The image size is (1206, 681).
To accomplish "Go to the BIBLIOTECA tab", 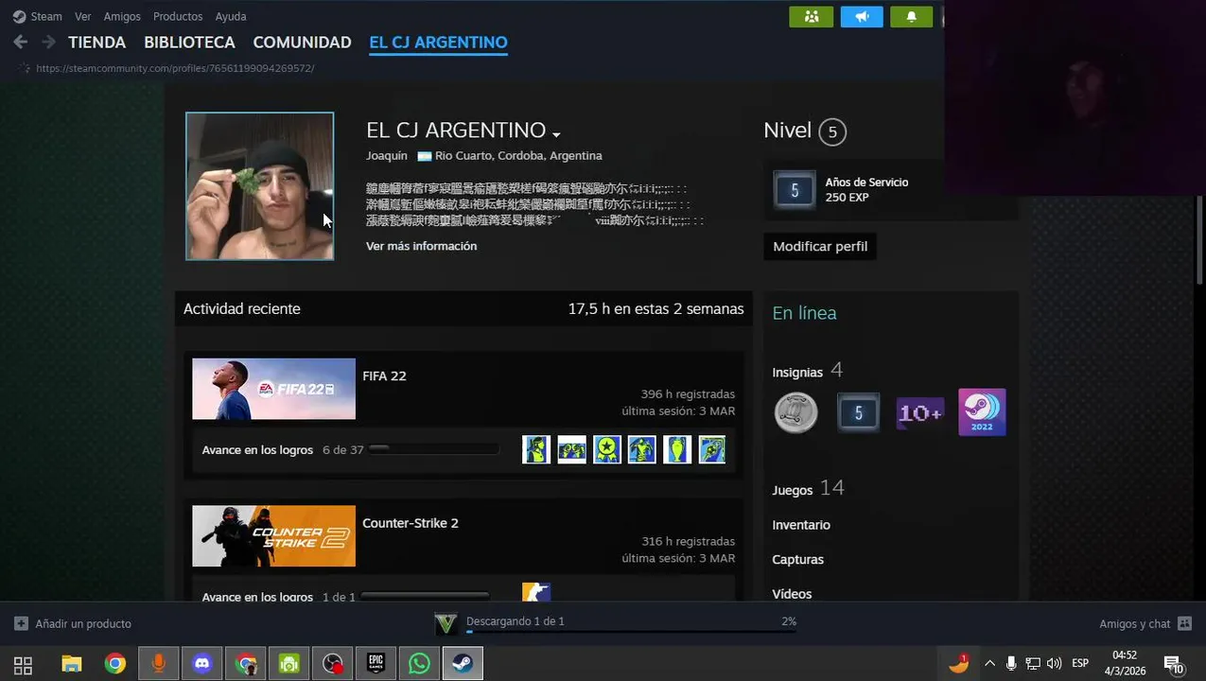I will click(x=189, y=43).
